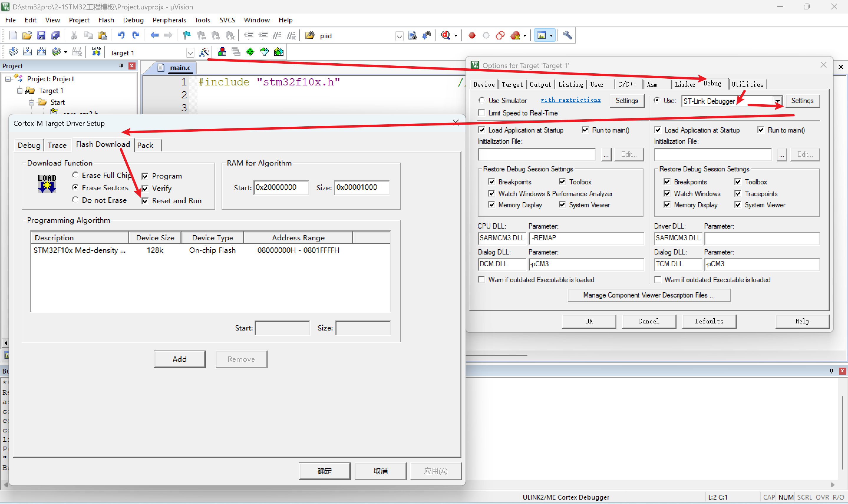848x504 pixels.
Task: Click the with restrictions link
Action: [570, 100]
